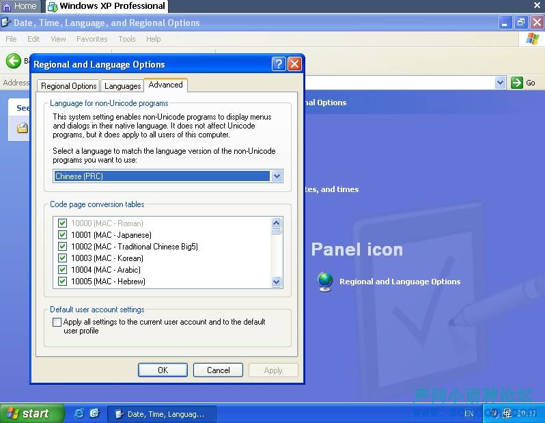545x423 pixels.
Task: Click the EN language bar indicator
Action: point(469,413)
